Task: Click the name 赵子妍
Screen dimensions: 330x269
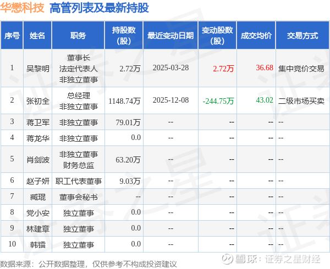Action: [37, 181]
